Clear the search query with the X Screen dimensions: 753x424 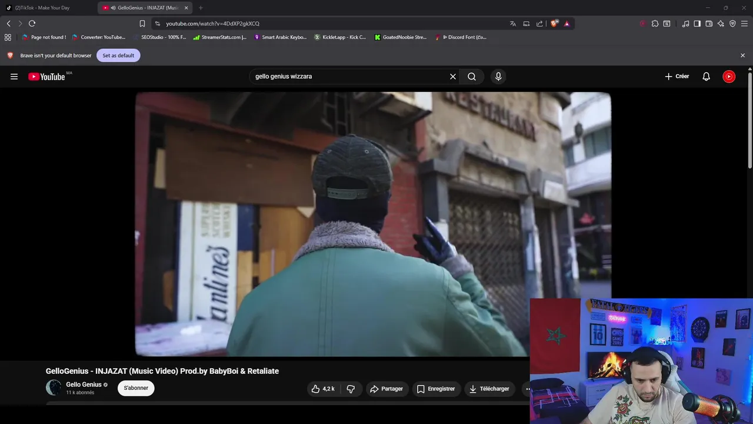point(453,77)
